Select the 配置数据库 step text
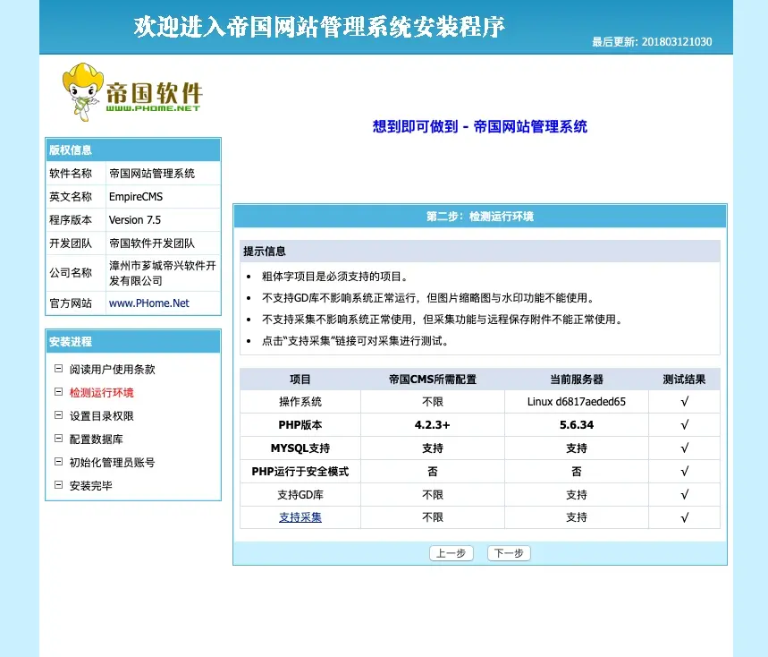 pos(96,439)
